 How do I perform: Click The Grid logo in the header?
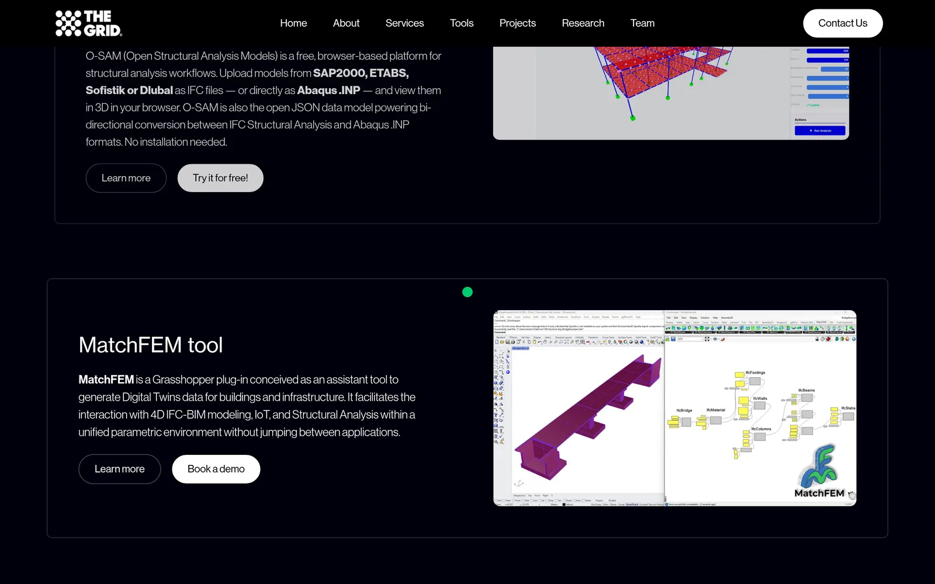[x=89, y=23]
